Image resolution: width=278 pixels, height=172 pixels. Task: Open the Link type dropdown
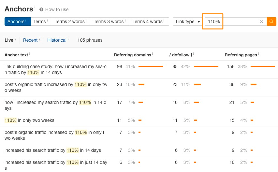[x=188, y=21]
